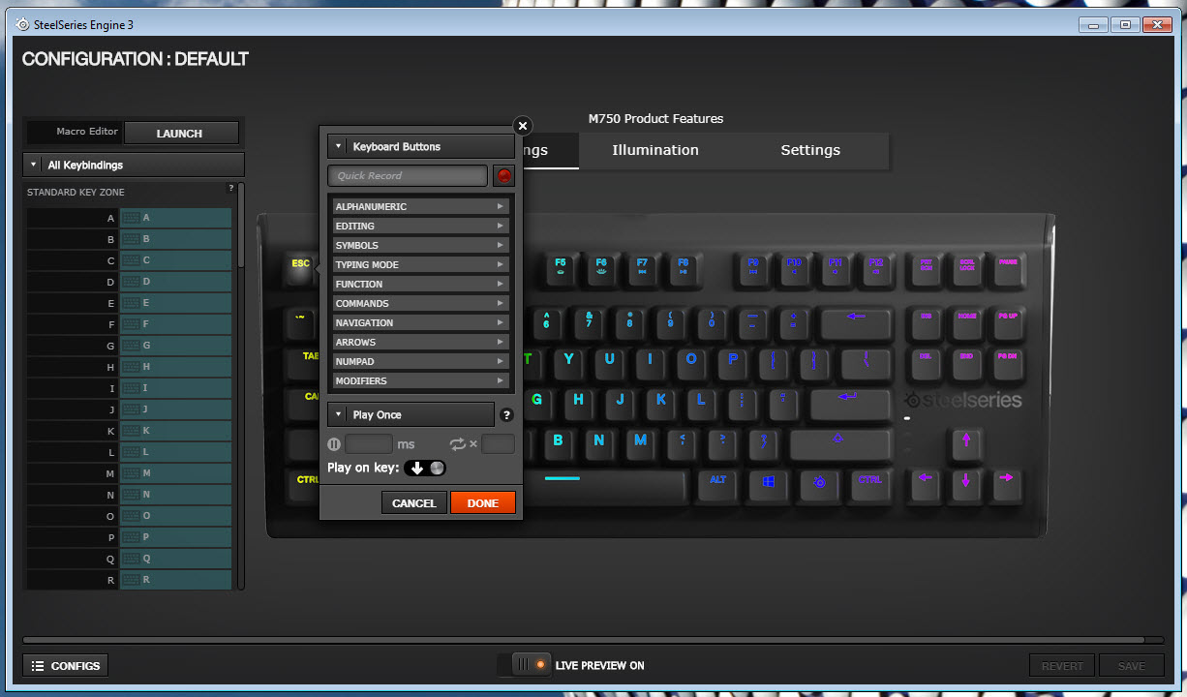Switch to the Settings tab
Screen dimensions: 1187x697
(x=810, y=151)
